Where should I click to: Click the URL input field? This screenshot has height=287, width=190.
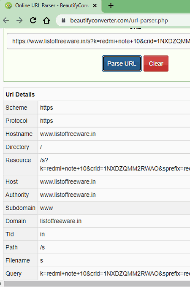tap(98, 41)
